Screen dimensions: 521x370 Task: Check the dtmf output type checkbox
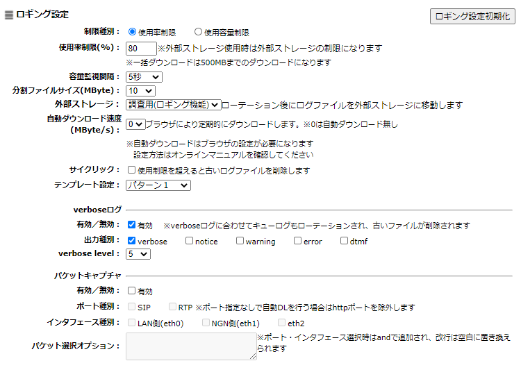click(x=344, y=240)
